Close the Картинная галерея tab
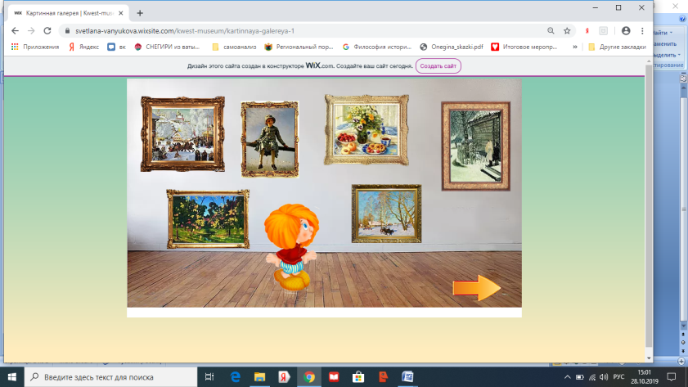The height and width of the screenshot is (387, 688). coord(120,13)
